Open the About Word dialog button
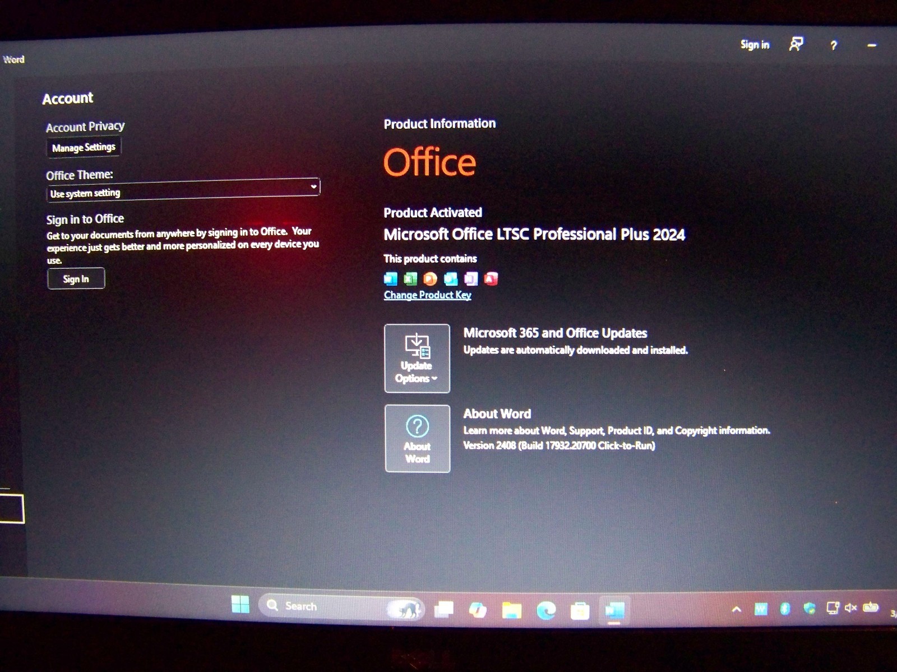 (x=418, y=438)
